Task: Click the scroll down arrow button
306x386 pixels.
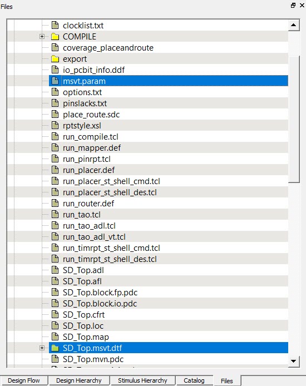Action: 294,361
